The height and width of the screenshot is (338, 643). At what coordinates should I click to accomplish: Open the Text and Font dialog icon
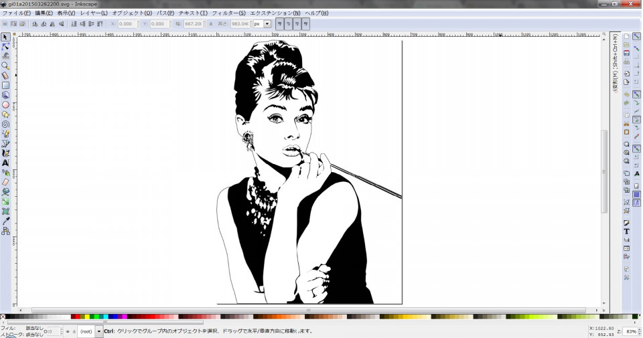click(626, 232)
